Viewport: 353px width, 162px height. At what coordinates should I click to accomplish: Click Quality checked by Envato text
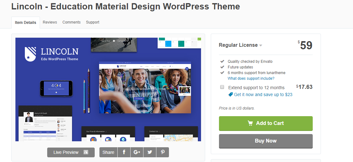(250, 61)
